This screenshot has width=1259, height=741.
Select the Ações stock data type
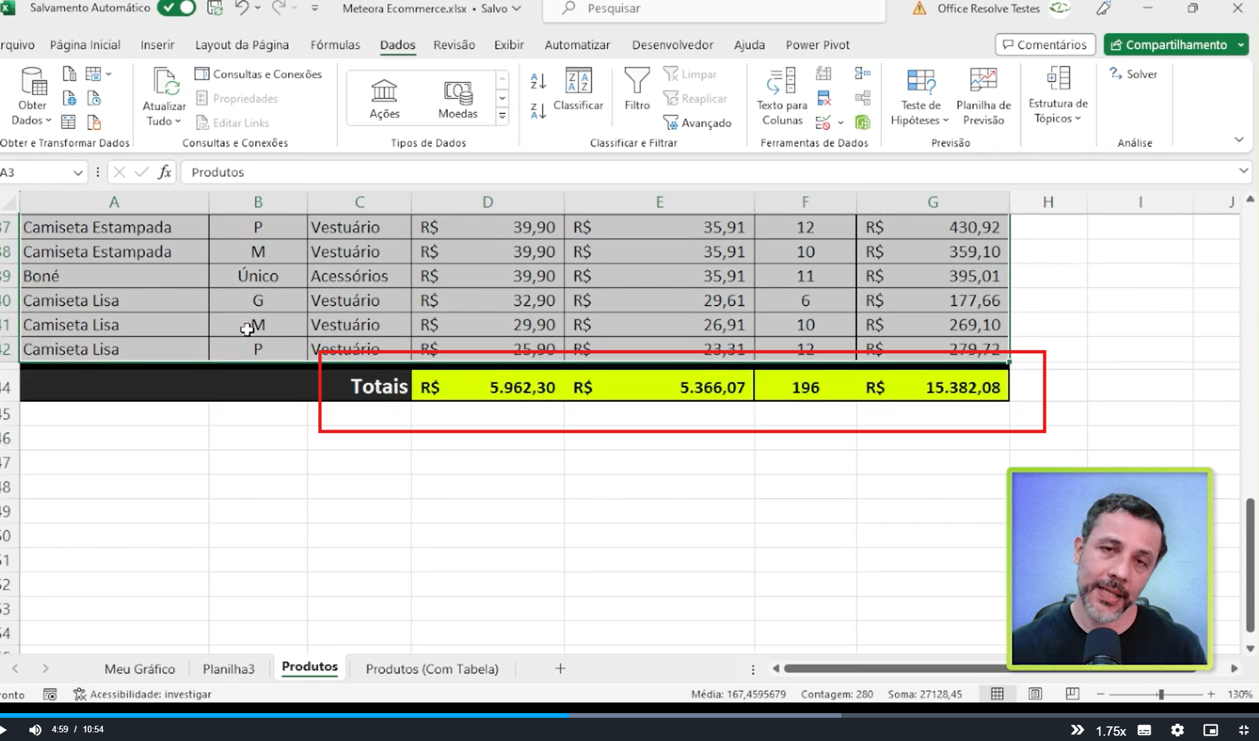click(x=384, y=98)
